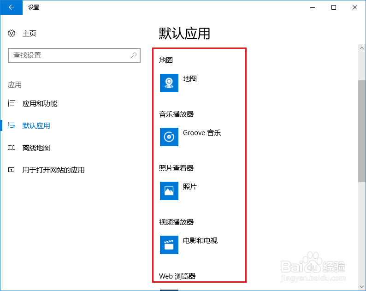Click the magnifier search icon
The width and height of the screenshot is (366, 291).
[134, 55]
